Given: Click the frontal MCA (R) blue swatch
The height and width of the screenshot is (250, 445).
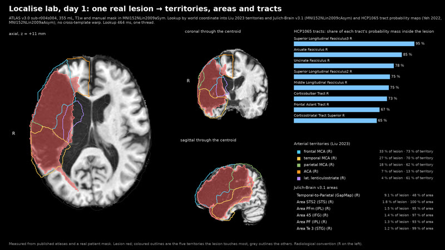Looking at the screenshot, I should pyautogui.click(x=299, y=152).
